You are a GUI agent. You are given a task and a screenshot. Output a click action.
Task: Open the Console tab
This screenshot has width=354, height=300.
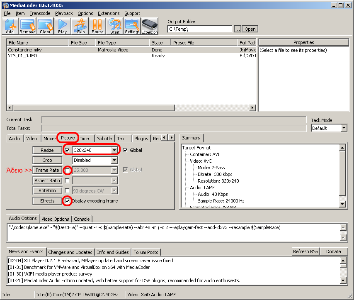[82, 219]
